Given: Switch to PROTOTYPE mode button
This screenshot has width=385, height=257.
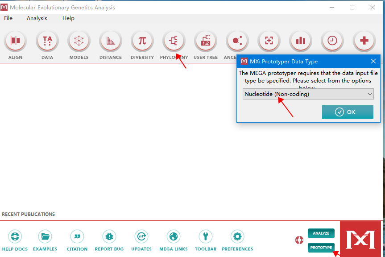Looking at the screenshot, I should point(321,248).
